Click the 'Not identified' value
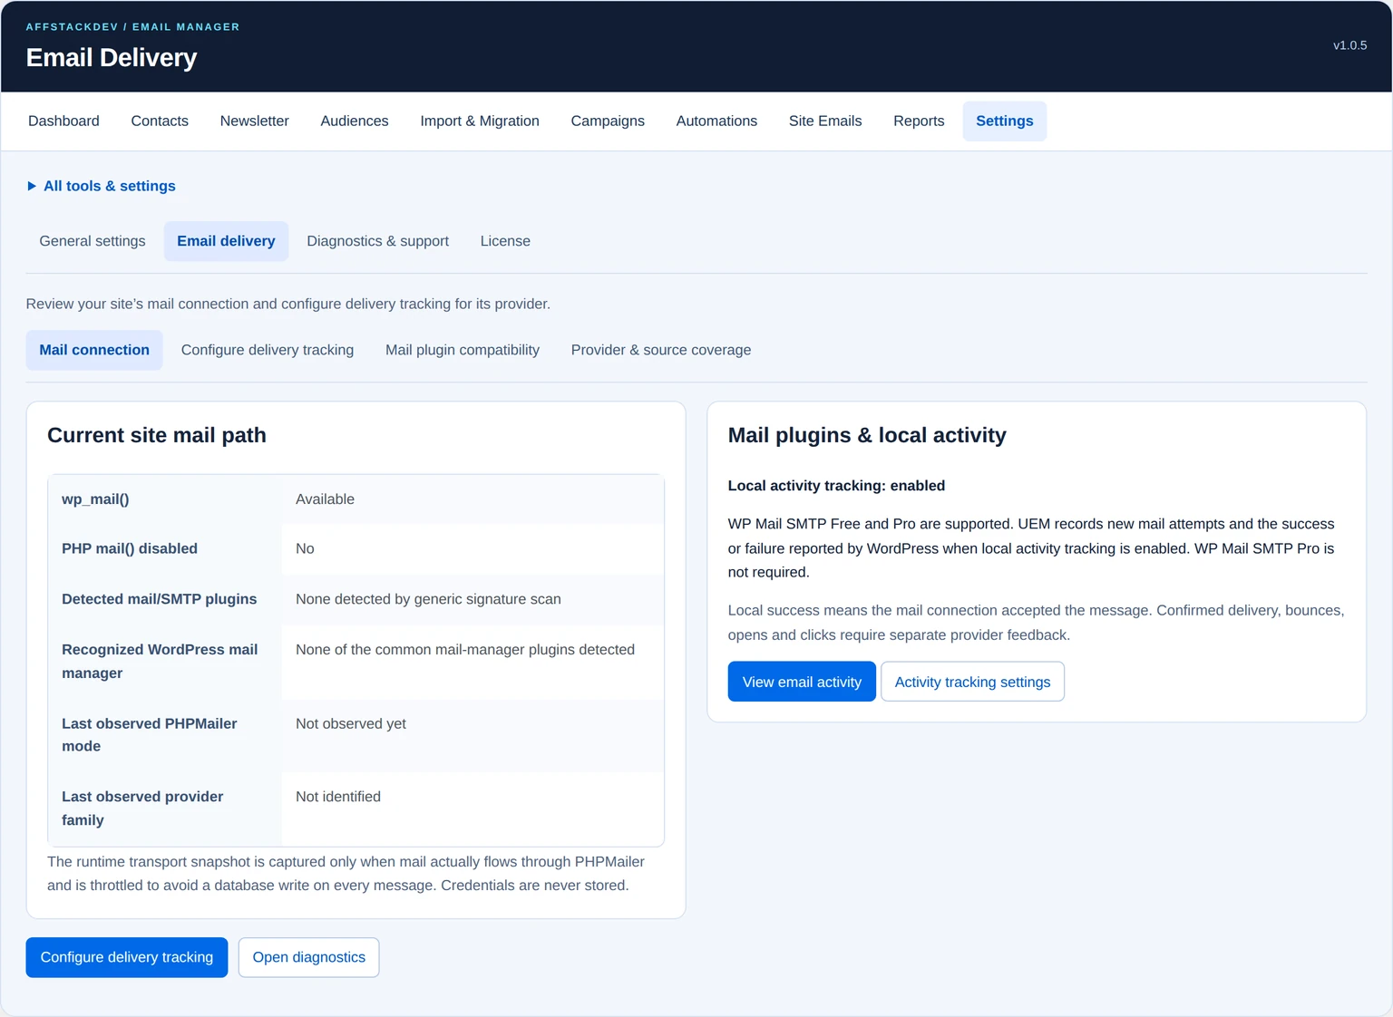Viewport: 1393px width, 1017px height. pyautogui.click(x=338, y=797)
